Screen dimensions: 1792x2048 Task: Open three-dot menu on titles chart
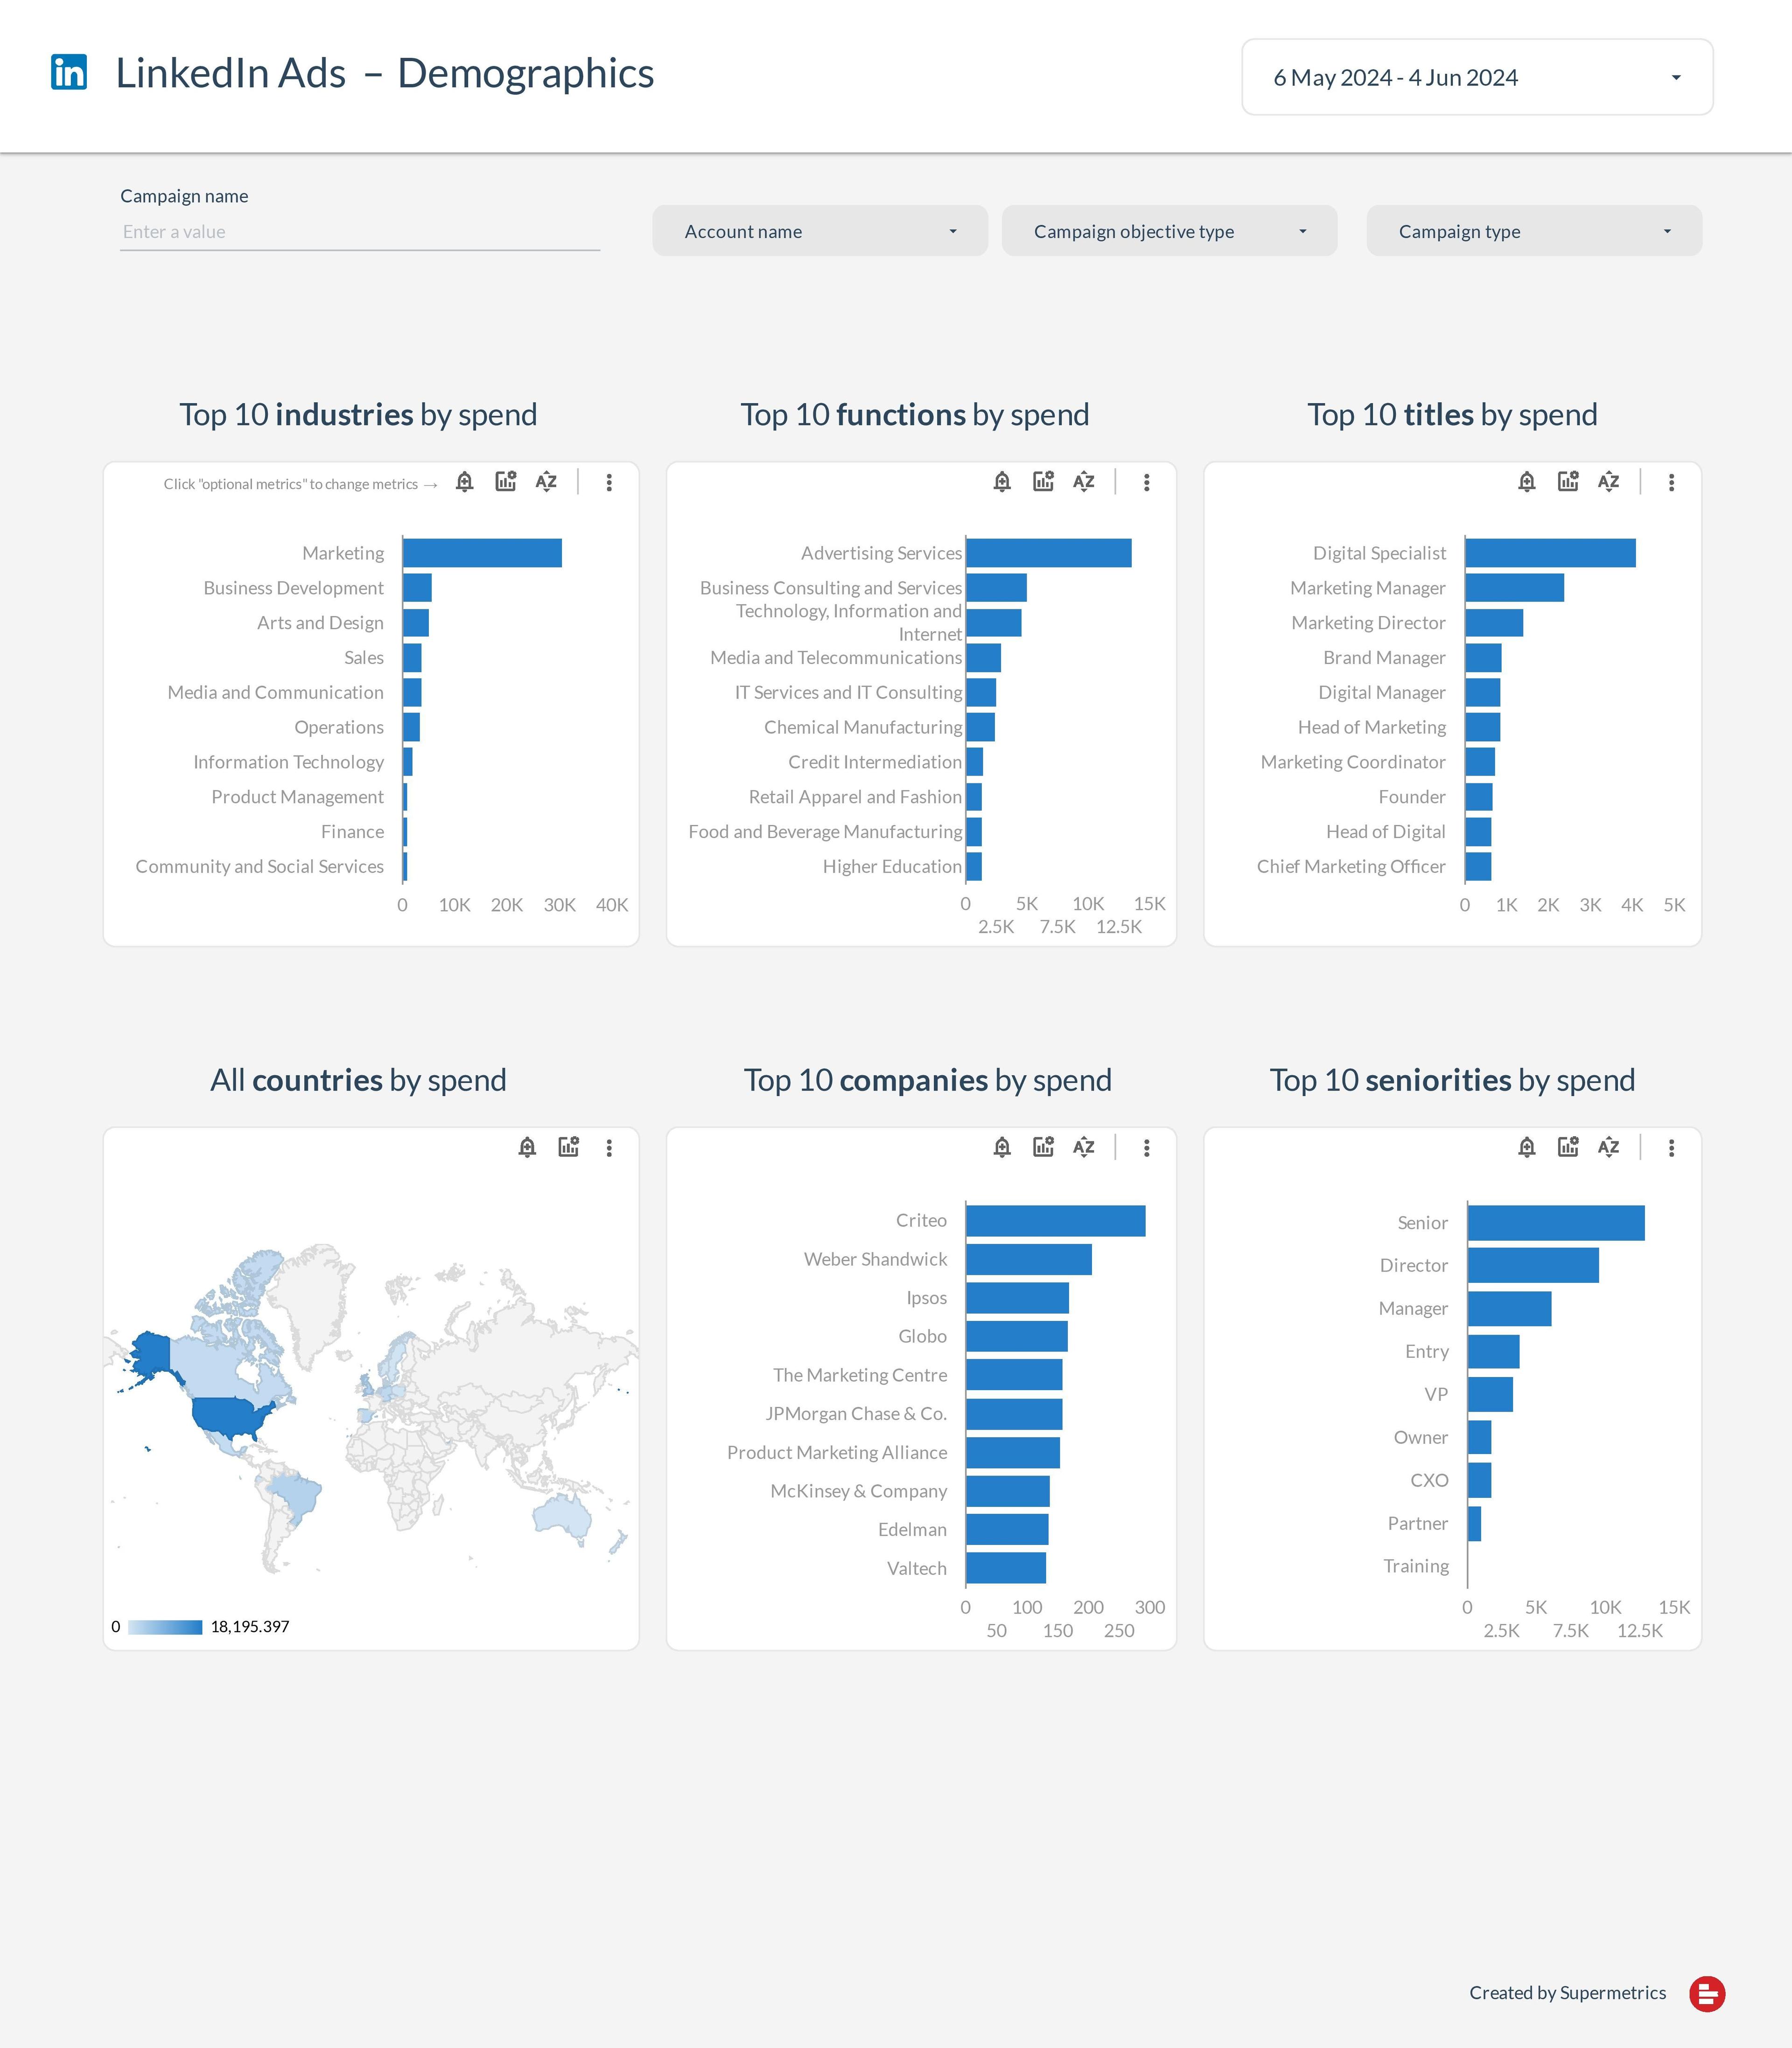[x=1671, y=482]
